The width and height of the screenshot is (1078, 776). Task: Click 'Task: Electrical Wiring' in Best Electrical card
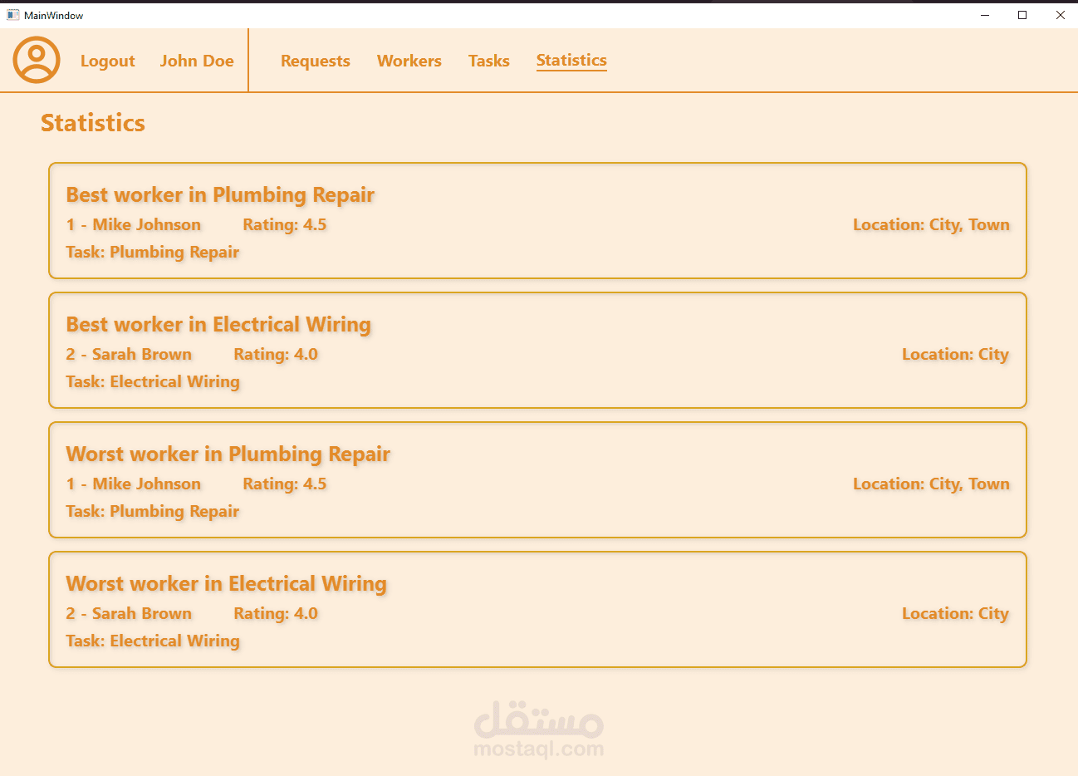[153, 381]
